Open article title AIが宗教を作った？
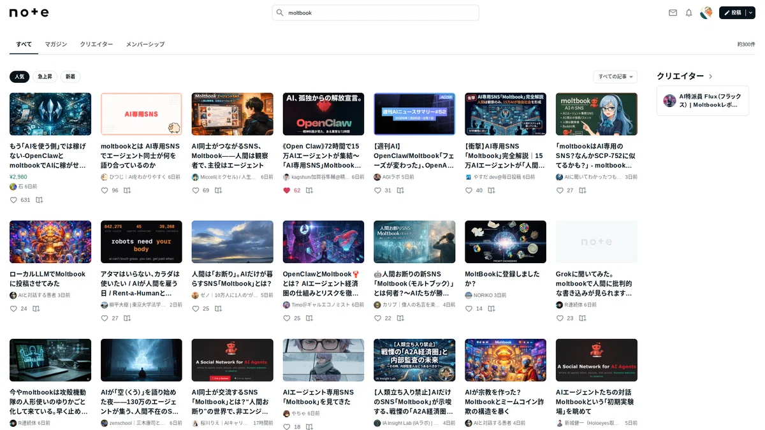 click(x=505, y=401)
